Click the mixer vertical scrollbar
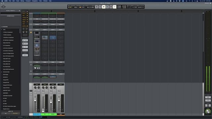 203,36
